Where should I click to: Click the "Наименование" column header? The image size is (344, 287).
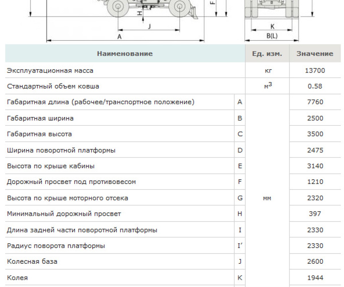(125, 54)
